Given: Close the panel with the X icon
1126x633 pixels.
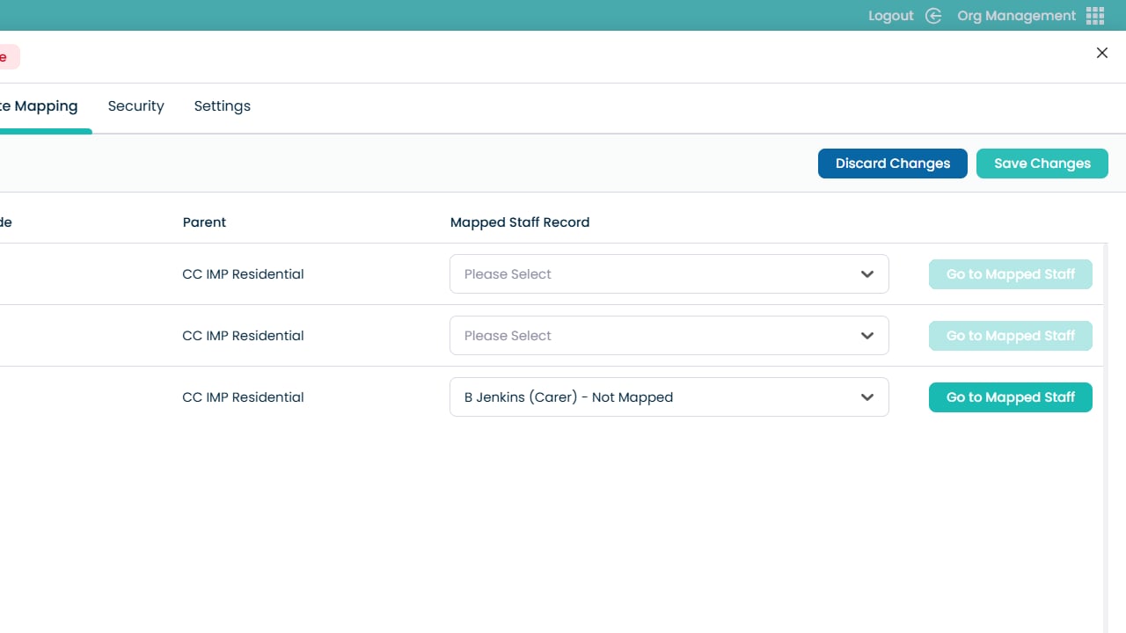Looking at the screenshot, I should click(1101, 53).
